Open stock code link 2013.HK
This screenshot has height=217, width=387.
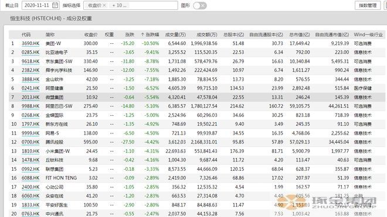(30, 97)
